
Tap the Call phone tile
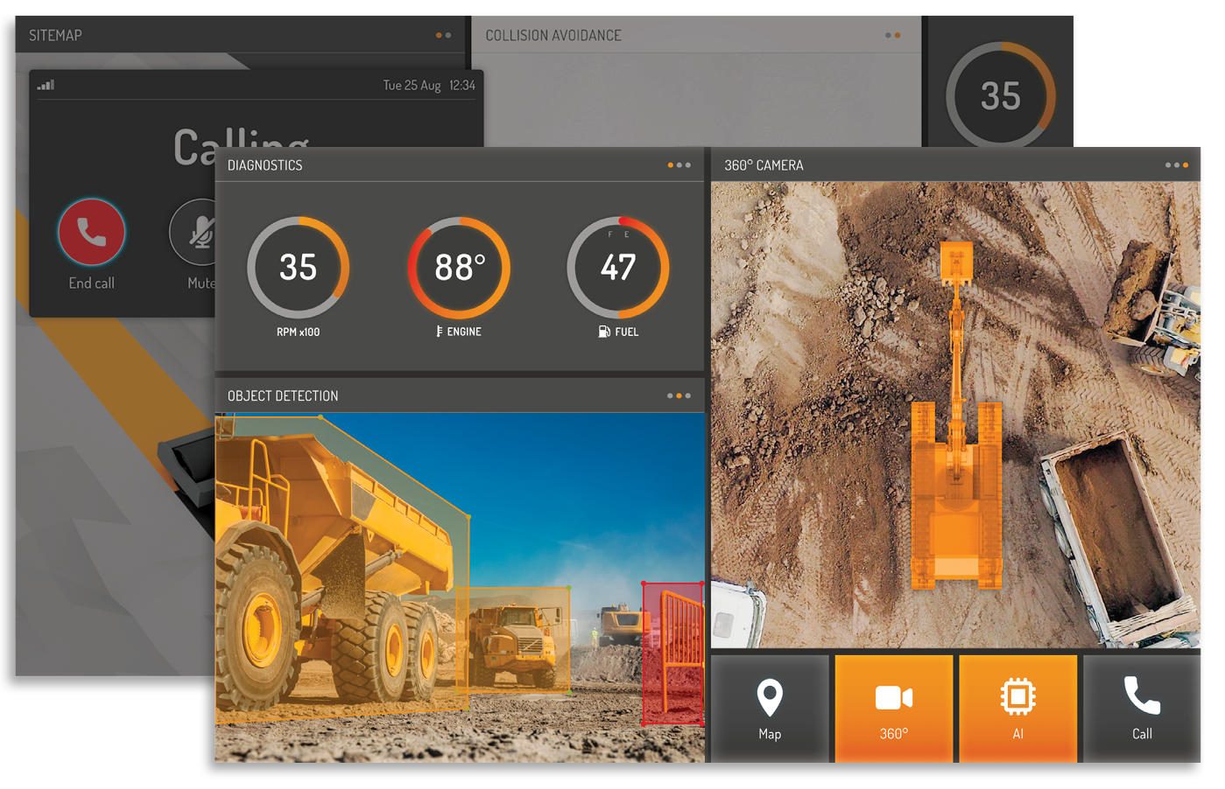pyautogui.click(x=1141, y=709)
